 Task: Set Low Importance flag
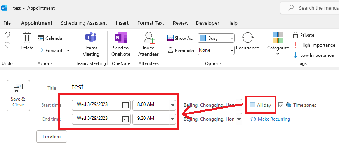313,55
